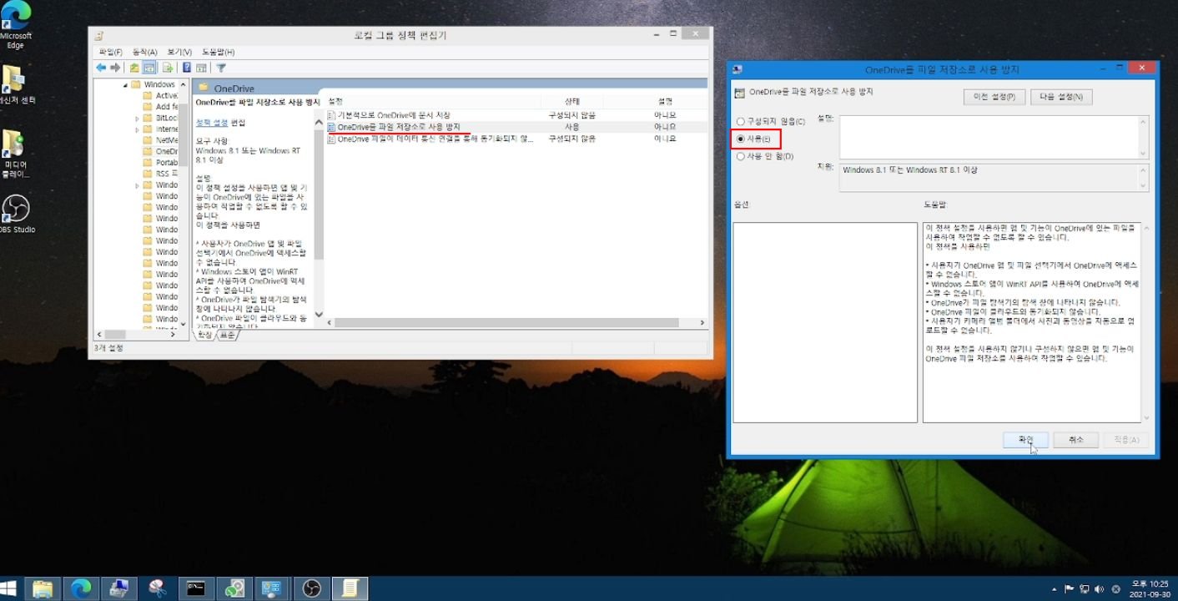Open the Microsoft Edge desktop shortcut
The width and height of the screenshot is (1178, 601).
pos(15,27)
